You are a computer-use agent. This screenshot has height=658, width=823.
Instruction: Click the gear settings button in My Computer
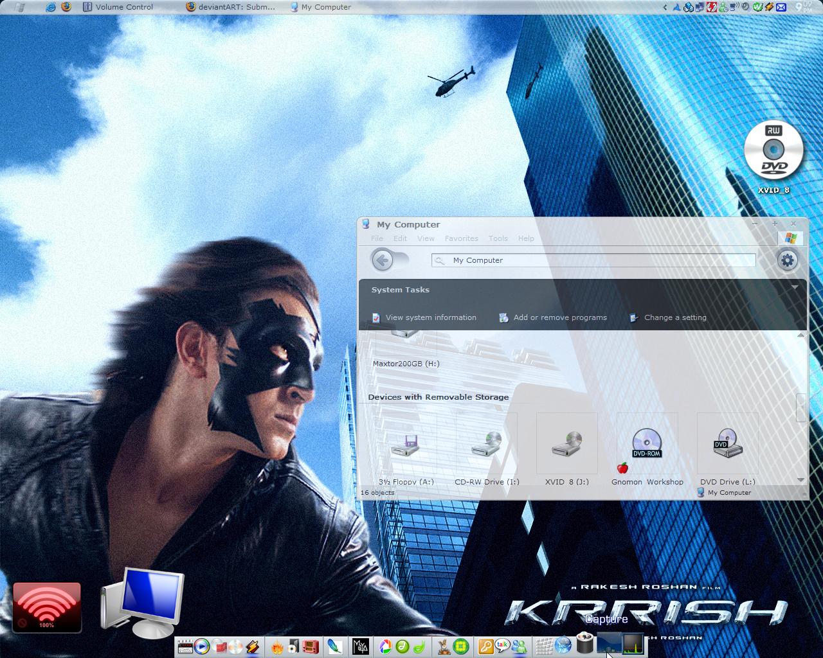[787, 260]
